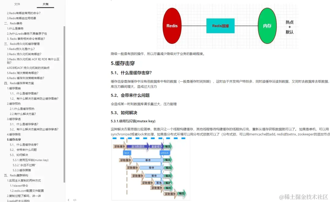330x202 pixels.
Task: Jump to outline entry 5.3、如何解决
Action: click(19, 155)
